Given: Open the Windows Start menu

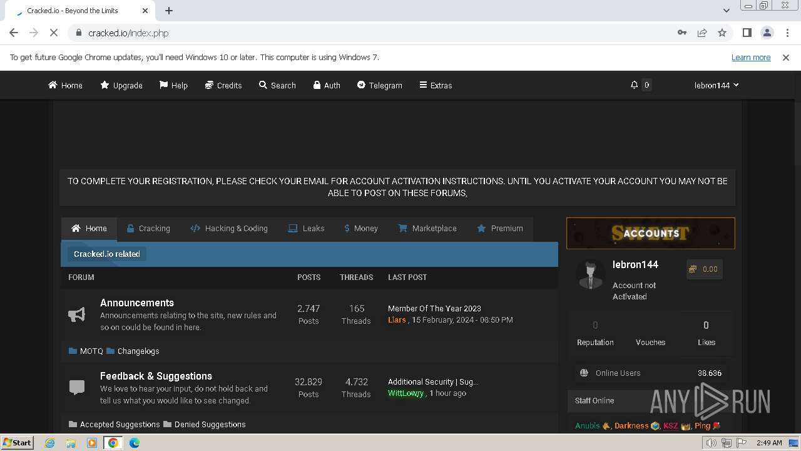Looking at the screenshot, I should [17, 442].
